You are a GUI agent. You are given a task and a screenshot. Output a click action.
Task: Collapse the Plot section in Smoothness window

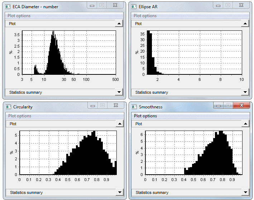click(x=245, y=124)
